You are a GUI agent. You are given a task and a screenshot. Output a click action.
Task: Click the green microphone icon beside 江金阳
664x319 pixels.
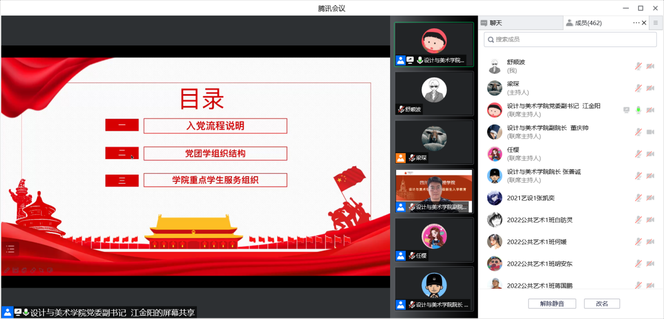[638, 110]
